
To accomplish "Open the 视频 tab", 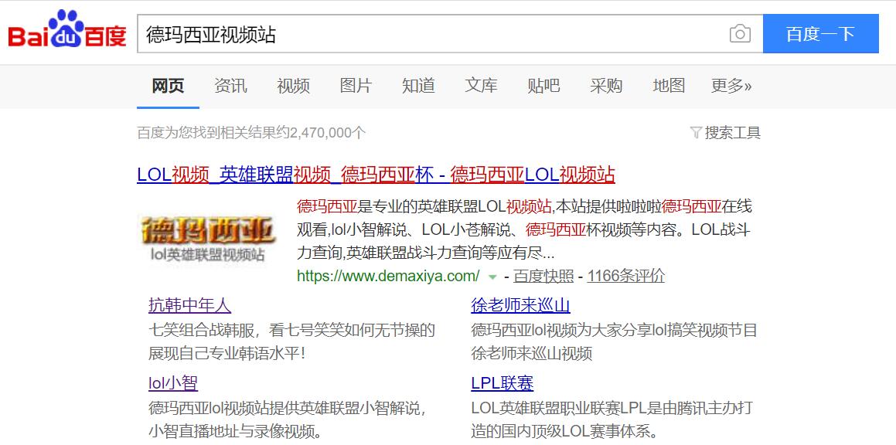I will click(x=293, y=86).
